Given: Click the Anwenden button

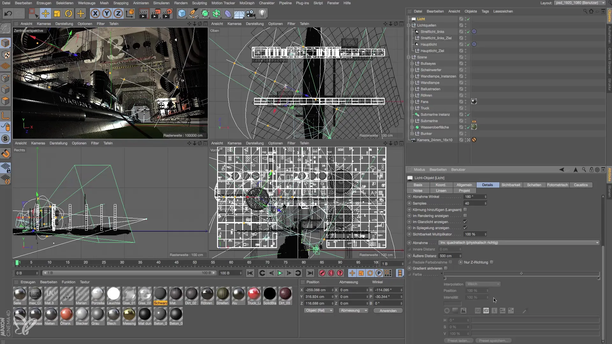Looking at the screenshot, I should pos(388,311).
